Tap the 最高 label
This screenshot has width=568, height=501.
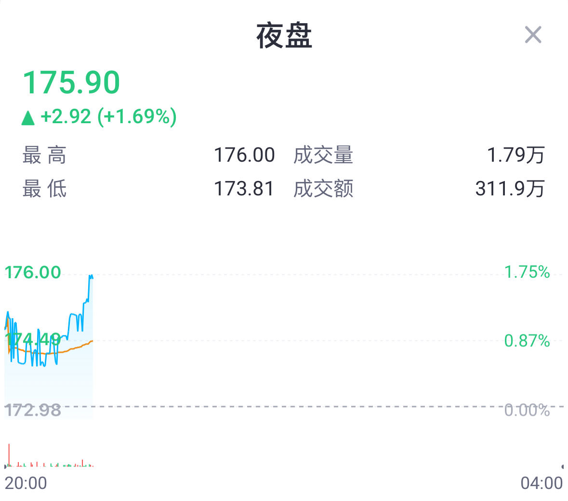point(44,155)
